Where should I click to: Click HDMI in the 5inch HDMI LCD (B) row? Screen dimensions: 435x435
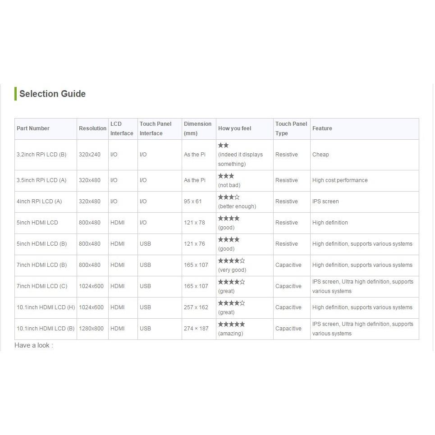[117, 244]
